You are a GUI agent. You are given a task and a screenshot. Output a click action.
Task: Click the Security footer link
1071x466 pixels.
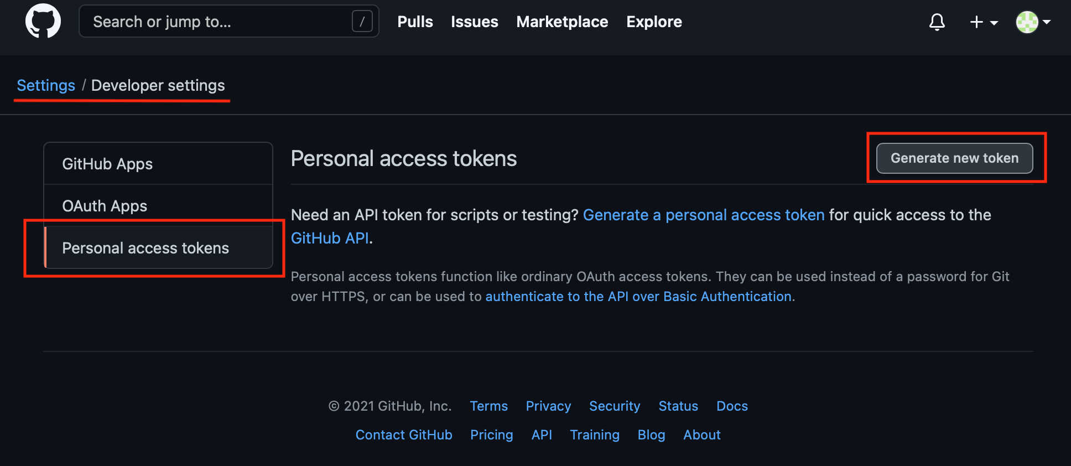click(x=615, y=406)
